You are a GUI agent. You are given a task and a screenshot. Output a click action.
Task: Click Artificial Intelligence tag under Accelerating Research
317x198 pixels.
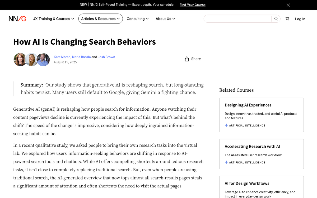(x=247, y=162)
